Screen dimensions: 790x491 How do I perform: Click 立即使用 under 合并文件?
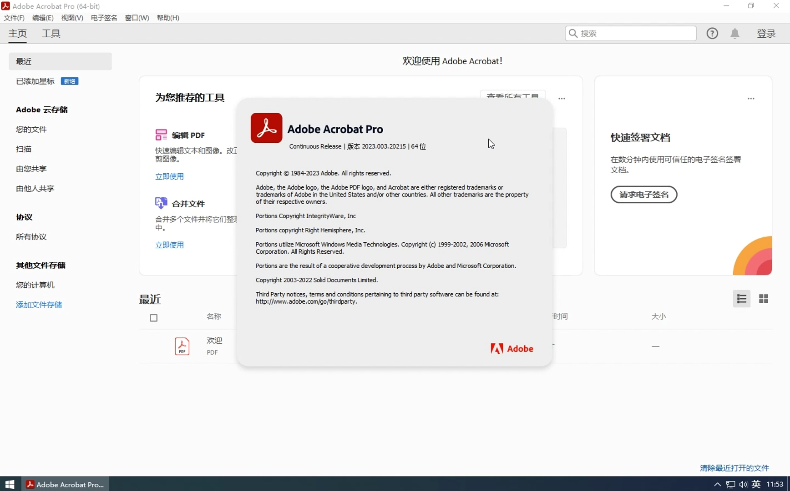click(169, 245)
